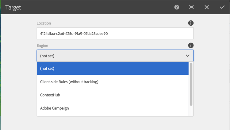The width and height of the screenshot is (230, 130).
Task: Click the Target dialog title
Action: coord(13,7)
